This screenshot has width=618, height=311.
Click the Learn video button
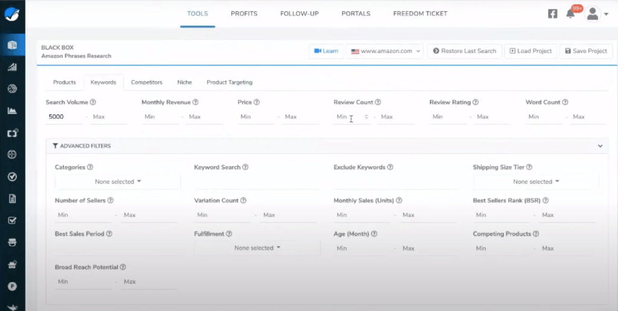(x=327, y=51)
